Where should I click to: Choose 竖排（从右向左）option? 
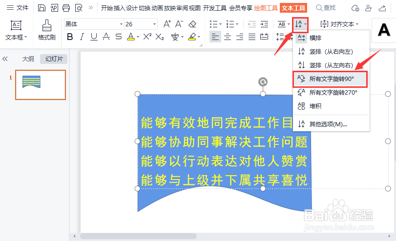click(331, 52)
